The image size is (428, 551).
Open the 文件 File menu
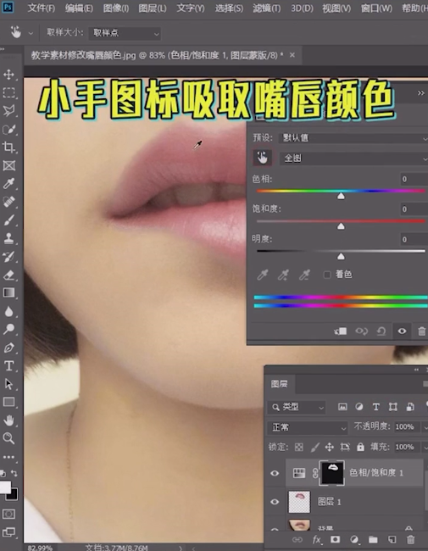[x=42, y=8]
